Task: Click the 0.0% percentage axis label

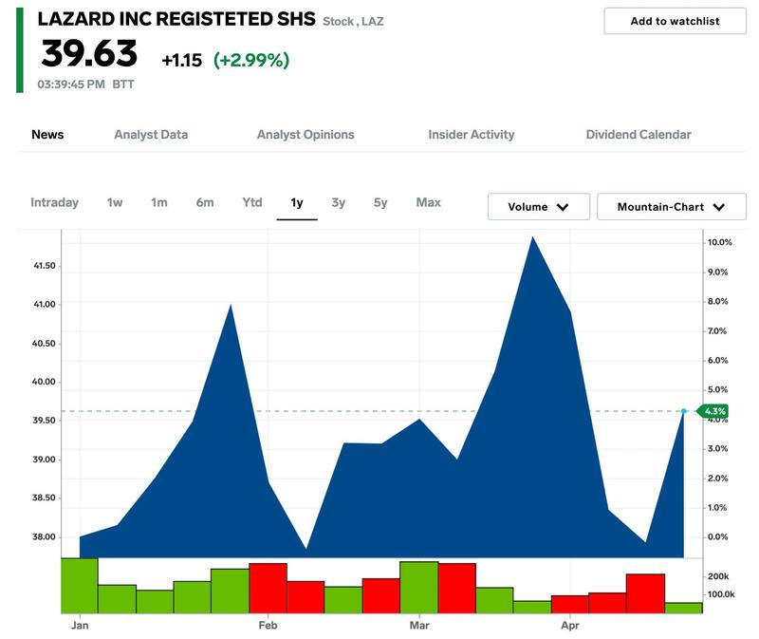Action: click(x=717, y=536)
